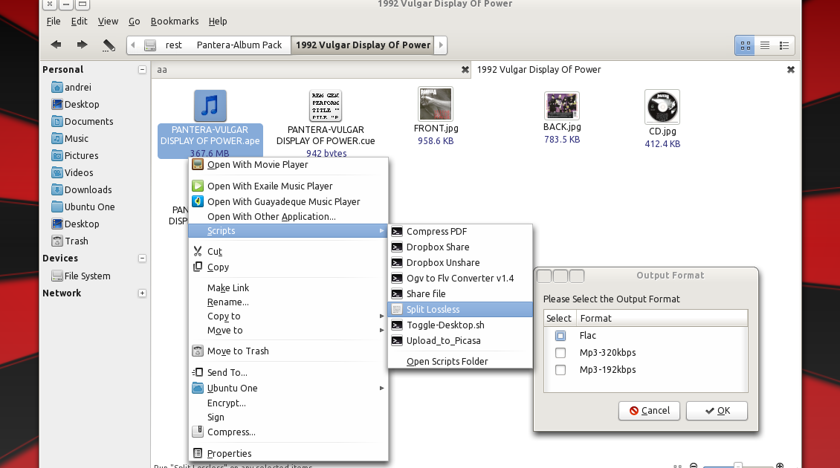This screenshot has height=468, width=840.
Task: Collapse the Devices sidebar section
Action: pyautogui.click(x=141, y=258)
